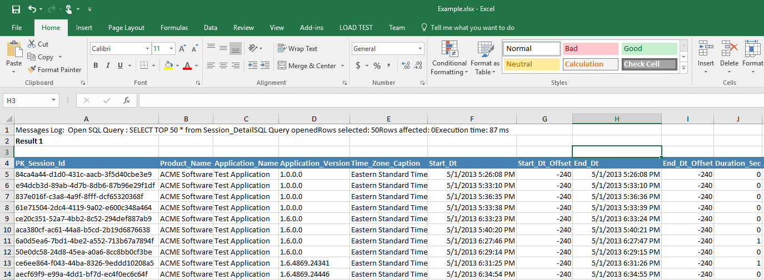Apply comma style
The width and height of the screenshot is (764, 280).
[x=390, y=65]
